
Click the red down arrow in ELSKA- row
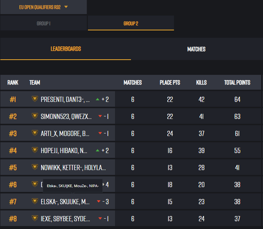click(x=99, y=201)
